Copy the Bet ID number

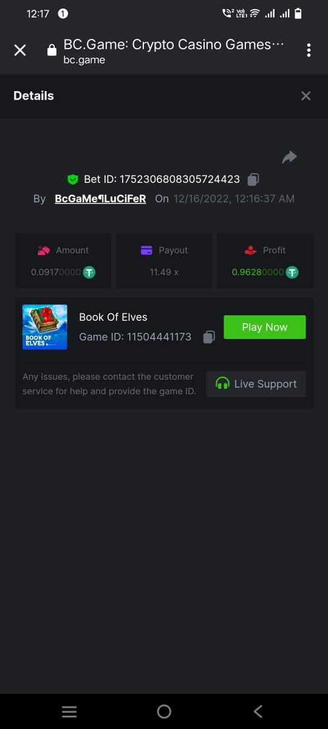[254, 179]
